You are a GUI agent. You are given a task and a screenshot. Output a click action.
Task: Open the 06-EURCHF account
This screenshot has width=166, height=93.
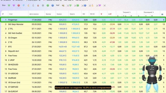coord(13,91)
